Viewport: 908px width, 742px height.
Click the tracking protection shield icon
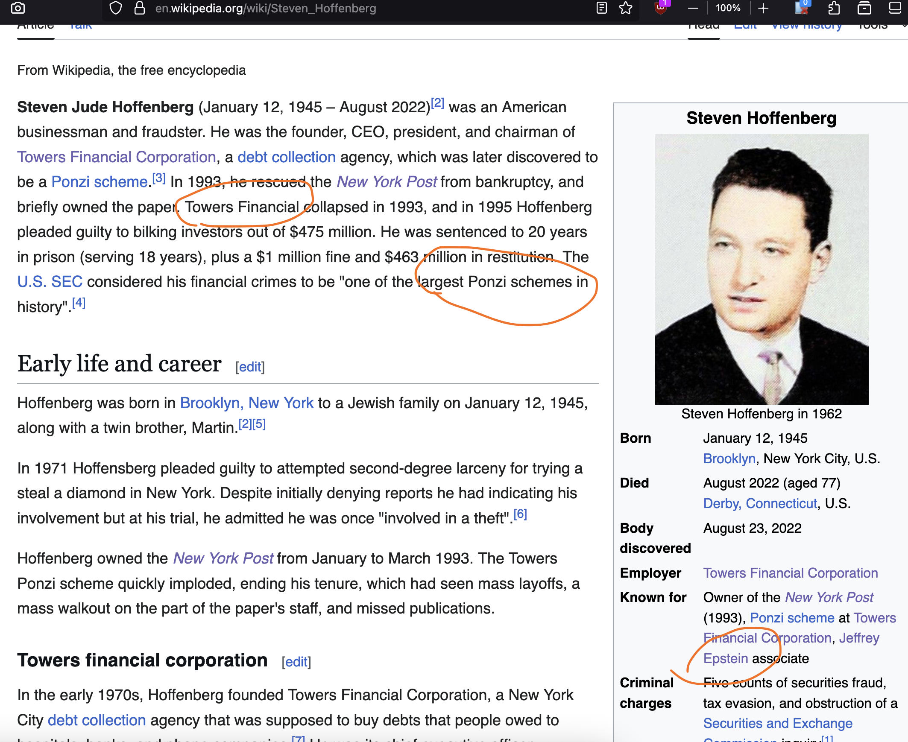115,8
